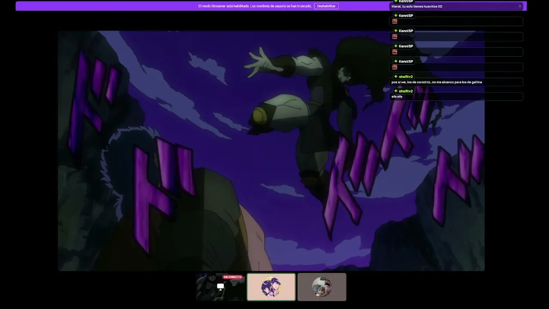Click the shelltv2 name above 'efe efe'

click(406, 91)
